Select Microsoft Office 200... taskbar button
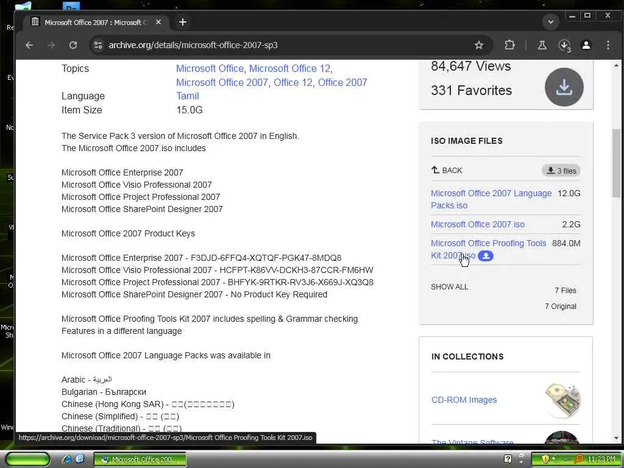 (x=140, y=459)
